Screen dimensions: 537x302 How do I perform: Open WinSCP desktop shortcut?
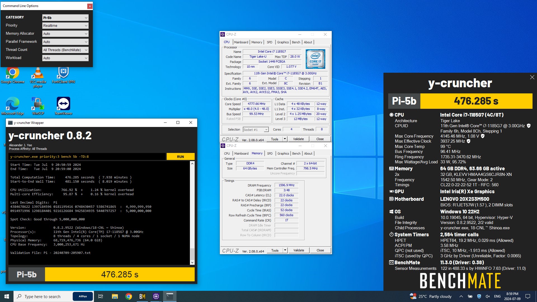click(x=38, y=106)
